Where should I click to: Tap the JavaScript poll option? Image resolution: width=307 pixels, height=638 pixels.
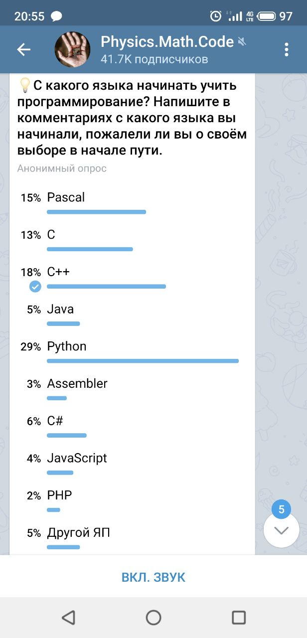pyautogui.click(x=77, y=458)
